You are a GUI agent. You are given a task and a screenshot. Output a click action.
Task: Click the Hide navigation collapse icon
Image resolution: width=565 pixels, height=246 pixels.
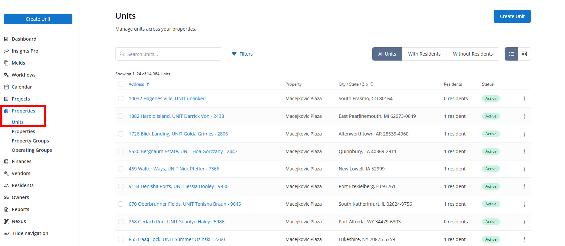(x=7, y=233)
